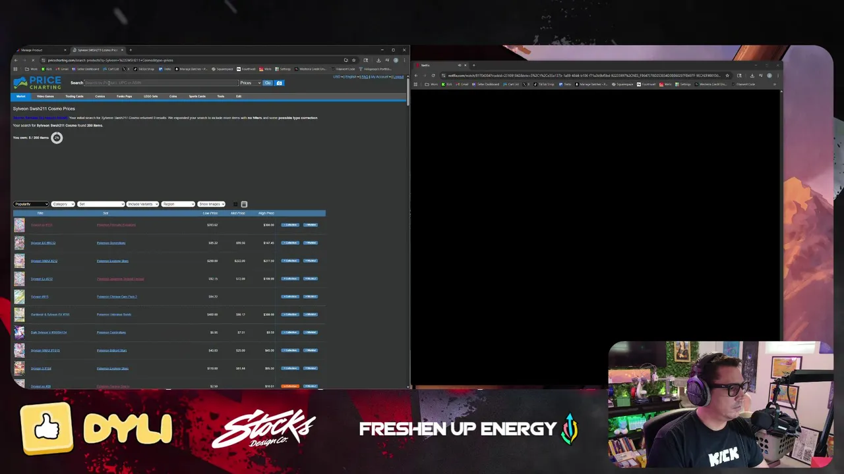Switch to the Manage Product browser tab
The width and height of the screenshot is (844, 474).
(x=41, y=50)
